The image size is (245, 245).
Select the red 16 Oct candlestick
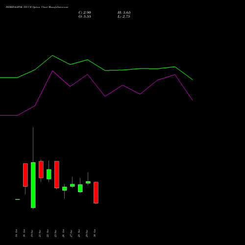point(25,175)
